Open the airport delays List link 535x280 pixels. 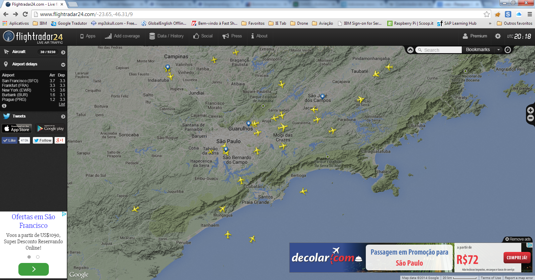pyautogui.click(x=62, y=104)
